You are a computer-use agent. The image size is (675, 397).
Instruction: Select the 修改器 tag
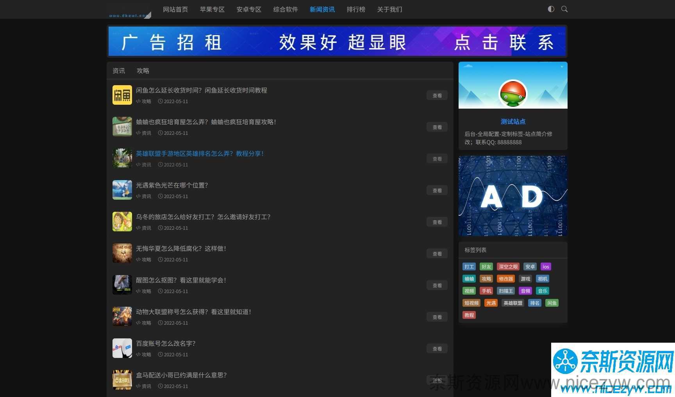tap(506, 279)
